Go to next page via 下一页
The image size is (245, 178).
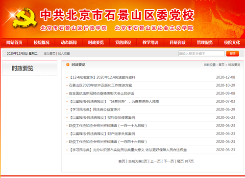169,161
